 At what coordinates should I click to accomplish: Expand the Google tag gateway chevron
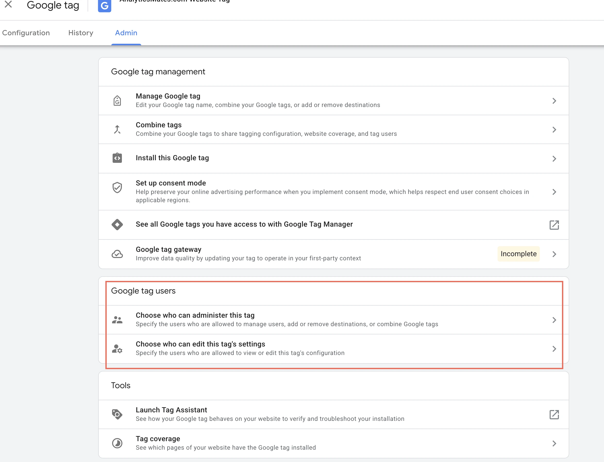click(555, 254)
